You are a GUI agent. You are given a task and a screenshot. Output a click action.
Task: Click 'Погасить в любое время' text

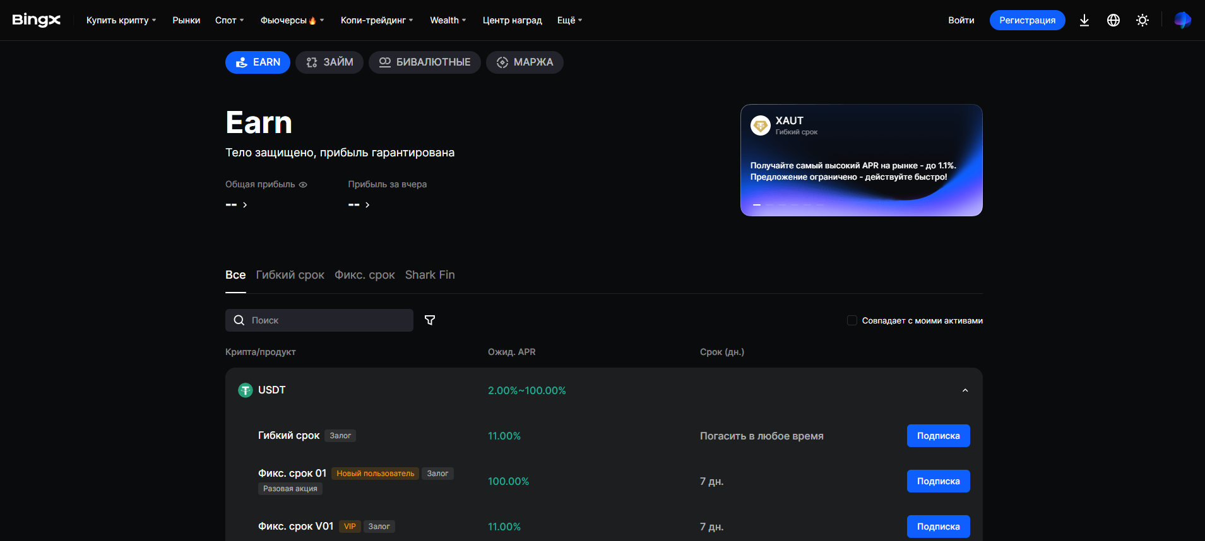coord(762,436)
